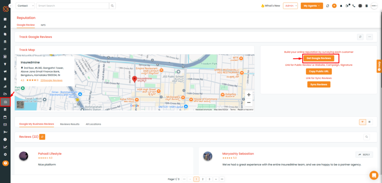This screenshot has width=382, height=183.
Task: Open the envelope mail icon in sidebar
Action: [5, 124]
